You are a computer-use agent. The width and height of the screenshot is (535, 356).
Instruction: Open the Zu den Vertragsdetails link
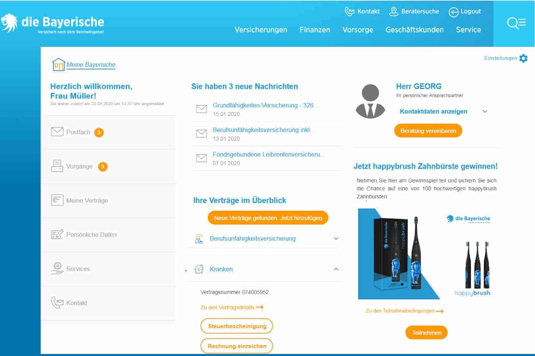click(227, 308)
